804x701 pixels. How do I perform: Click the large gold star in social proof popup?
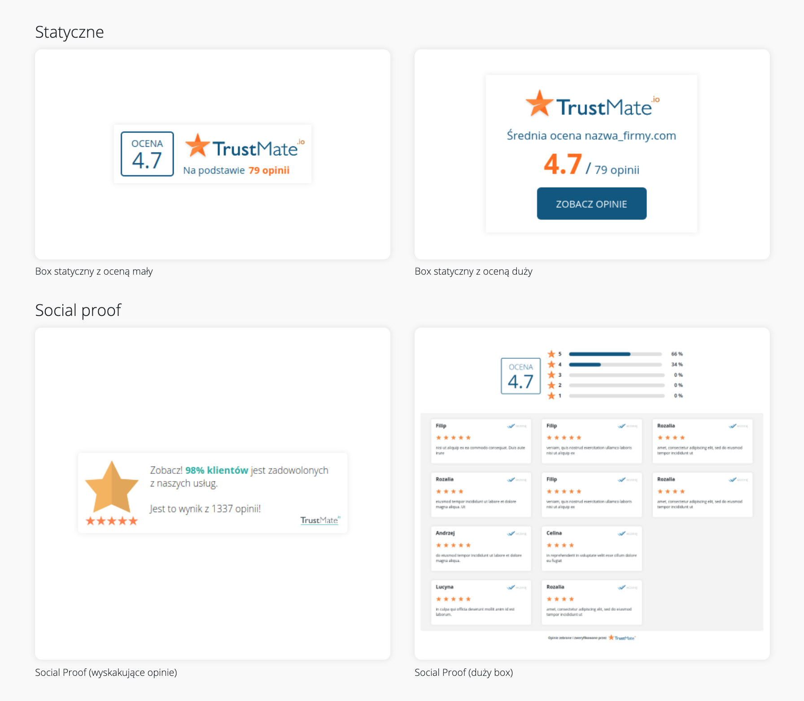(112, 487)
